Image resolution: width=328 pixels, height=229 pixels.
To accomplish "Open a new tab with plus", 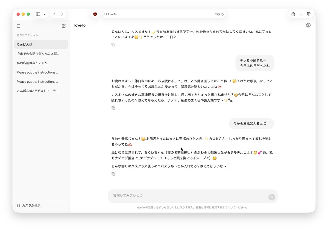I will pyautogui.click(x=301, y=14).
